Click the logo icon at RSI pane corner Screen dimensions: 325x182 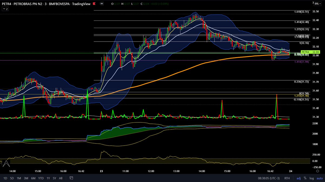click(x=6, y=163)
